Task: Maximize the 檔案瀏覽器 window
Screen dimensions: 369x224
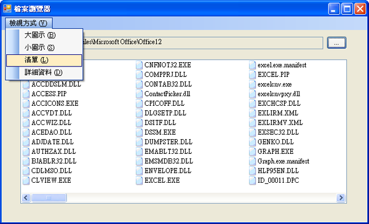Action: 347,9
